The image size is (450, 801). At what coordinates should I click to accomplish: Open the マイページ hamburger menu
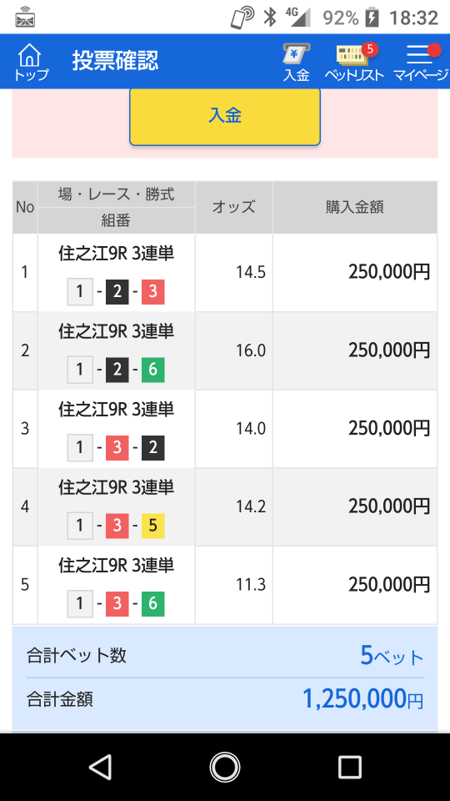420,63
